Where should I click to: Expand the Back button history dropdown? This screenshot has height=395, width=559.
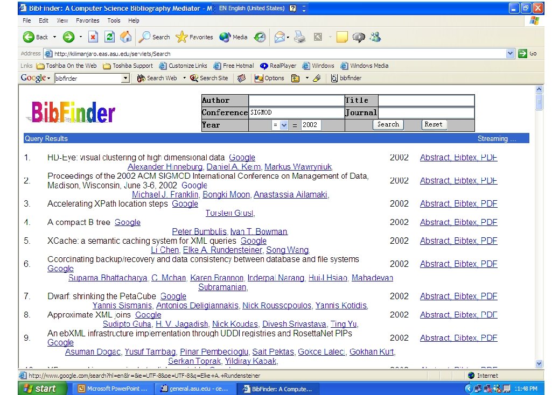pyautogui.click(x=54, y=37)
